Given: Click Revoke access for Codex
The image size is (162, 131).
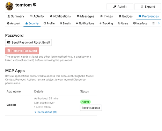Looking at the screenshot, I should pyautogui.click(x=91, y=108).
